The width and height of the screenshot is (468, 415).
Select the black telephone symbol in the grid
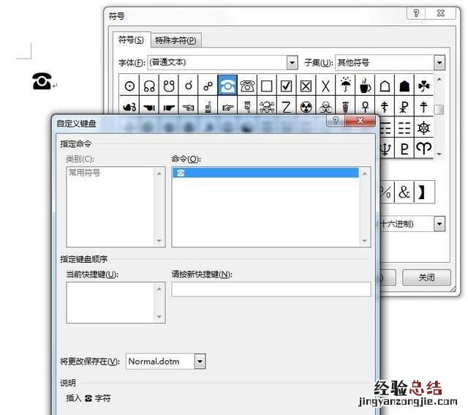tap(228, 86)
